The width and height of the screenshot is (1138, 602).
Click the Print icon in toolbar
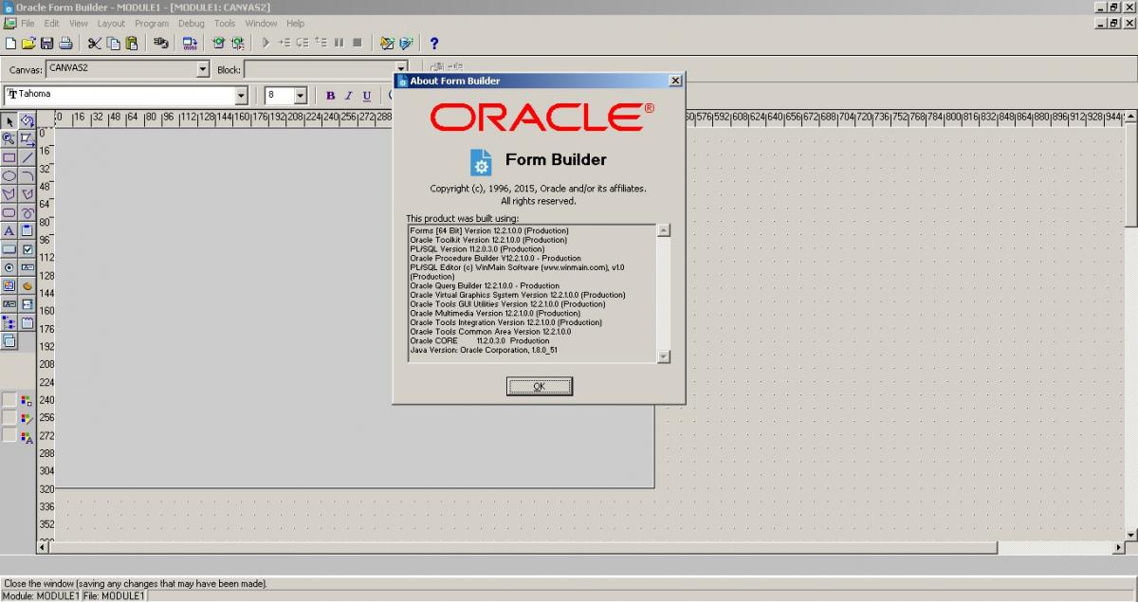pyautogui.click(x=65, y=43)
